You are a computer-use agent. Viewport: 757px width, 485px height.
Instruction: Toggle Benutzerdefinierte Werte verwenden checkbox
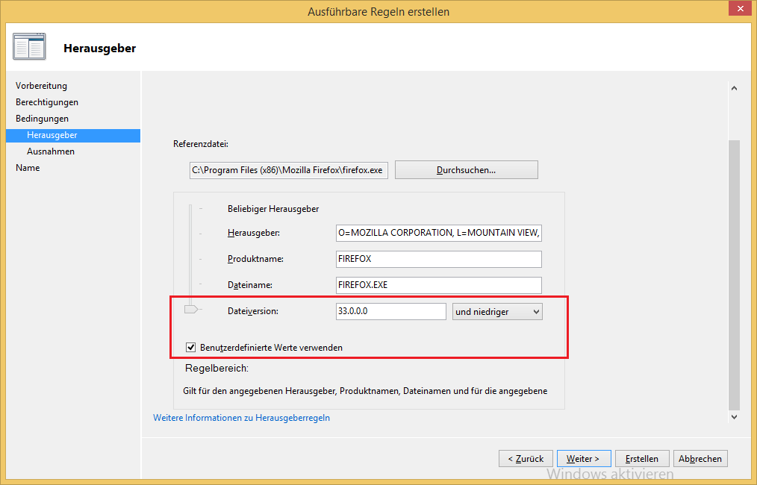190,348
